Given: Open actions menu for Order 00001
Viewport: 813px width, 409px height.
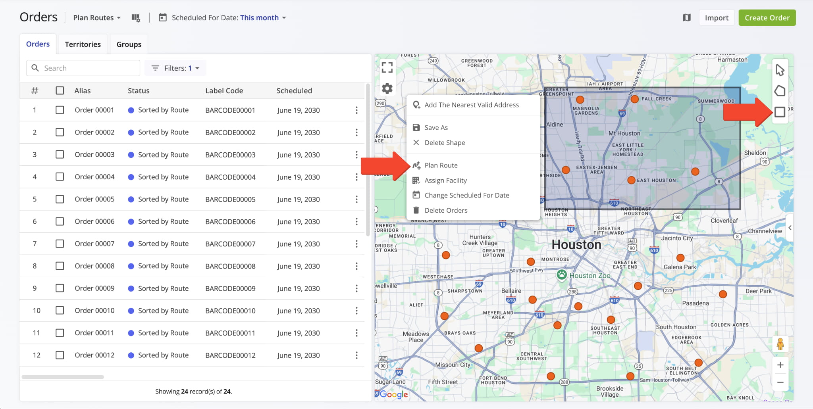Looking at the screenshot, I should tap(356, 110).
